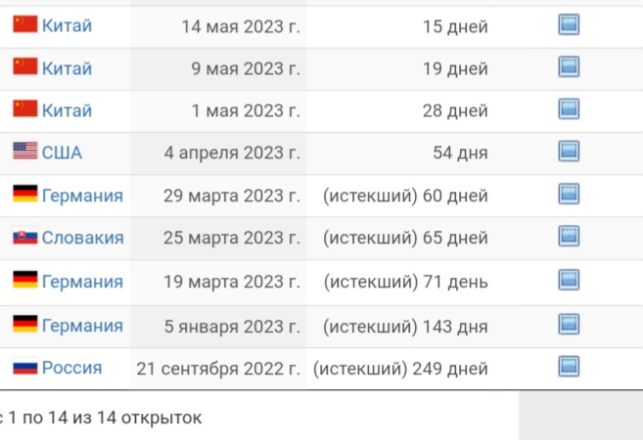
Task: Open image icon in the США row
Action: point(569,152)
